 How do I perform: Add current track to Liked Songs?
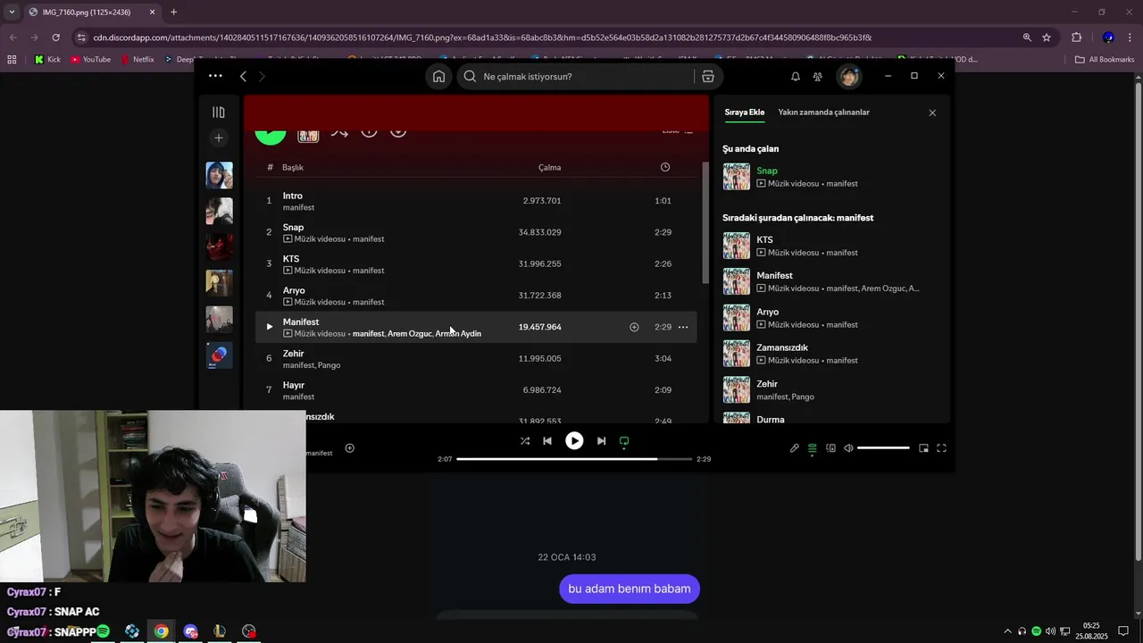tap(350, 448)
